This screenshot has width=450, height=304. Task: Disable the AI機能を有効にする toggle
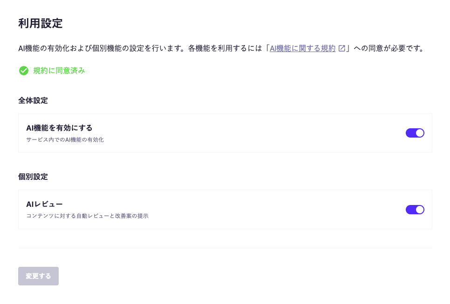tap(415, 133)
